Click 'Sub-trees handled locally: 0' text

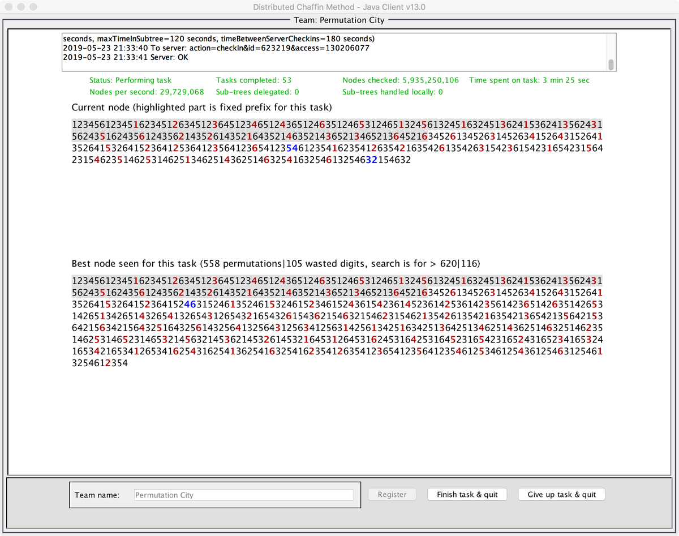click(393, 92)
